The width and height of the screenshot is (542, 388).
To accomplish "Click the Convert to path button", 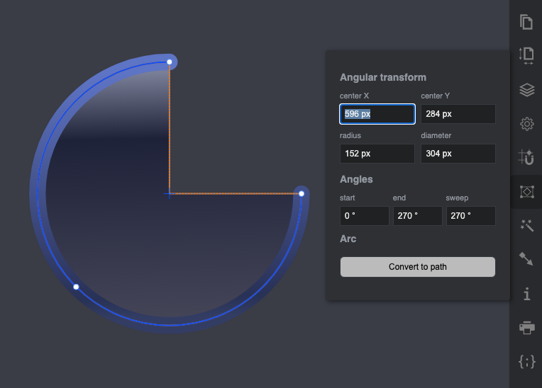I will [x=417, y=267].
